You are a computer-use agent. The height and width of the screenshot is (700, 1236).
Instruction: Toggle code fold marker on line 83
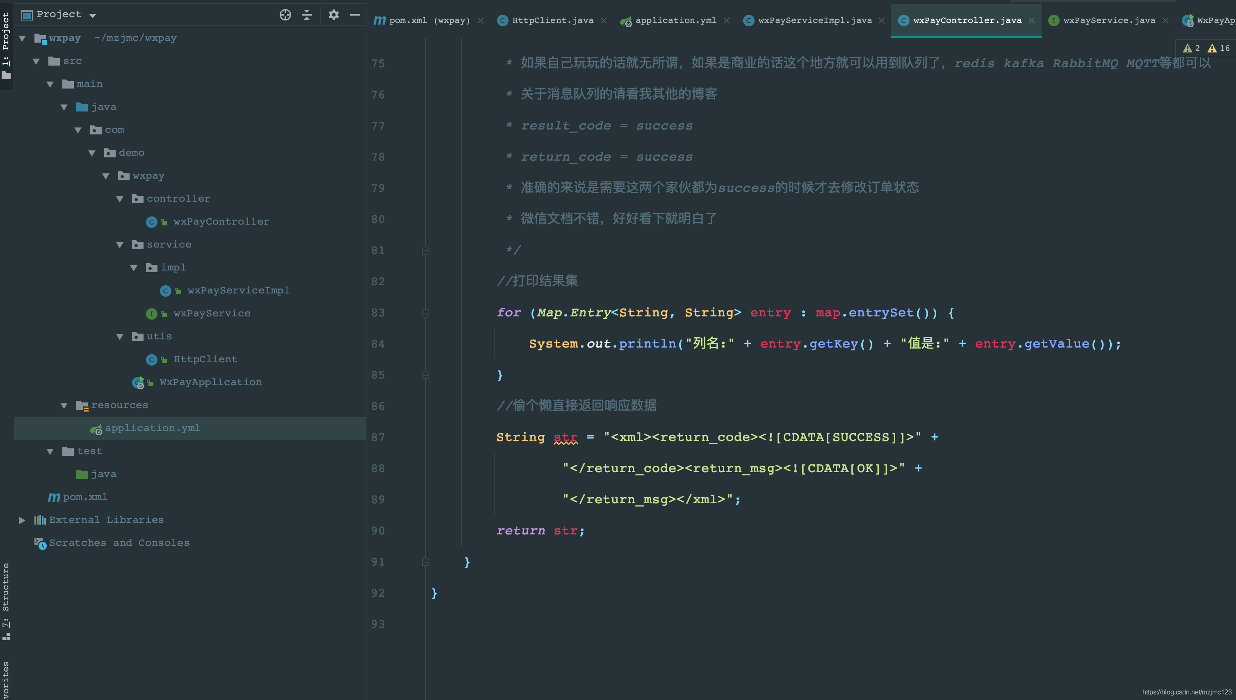pos(426,313)
